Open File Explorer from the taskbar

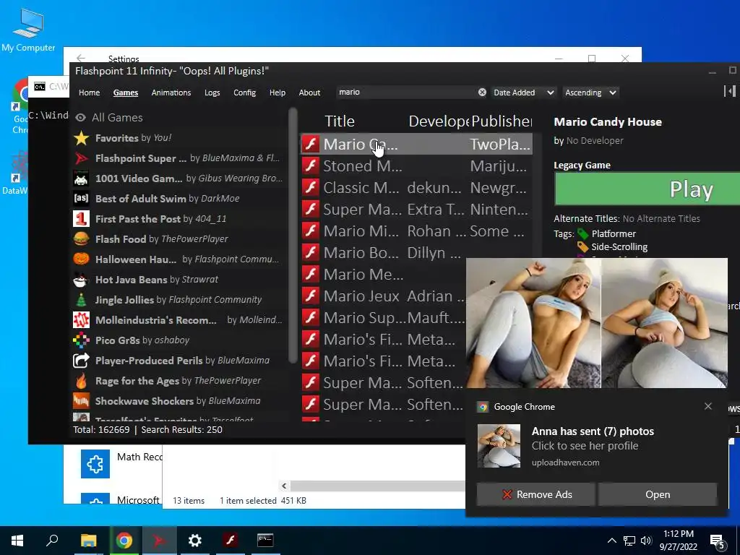88,541
